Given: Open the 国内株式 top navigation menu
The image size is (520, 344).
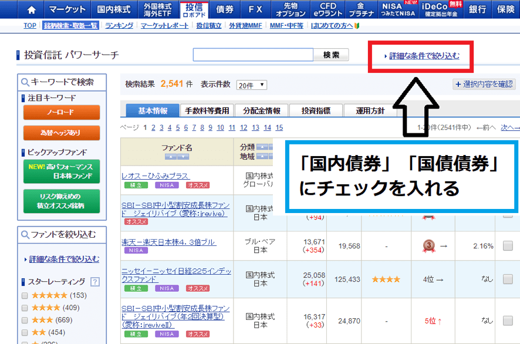Looking at the screenshot, I should pos(114,9).
